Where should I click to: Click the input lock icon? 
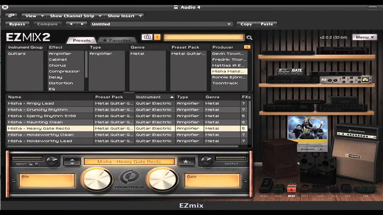pyautogui.click(x=31, y=164)
